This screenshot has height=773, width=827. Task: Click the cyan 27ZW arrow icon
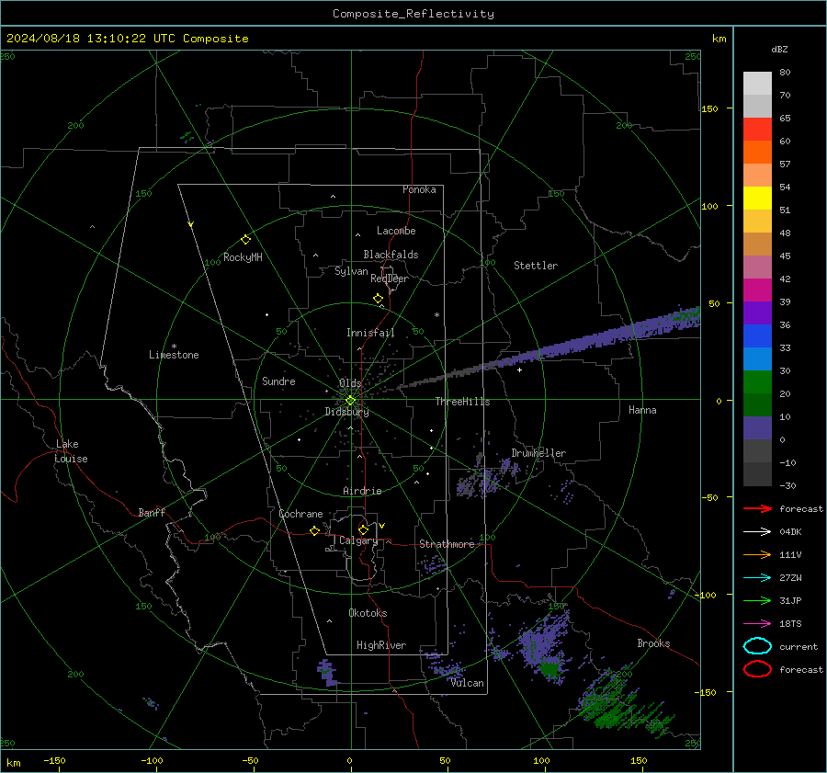coord(757,578)
